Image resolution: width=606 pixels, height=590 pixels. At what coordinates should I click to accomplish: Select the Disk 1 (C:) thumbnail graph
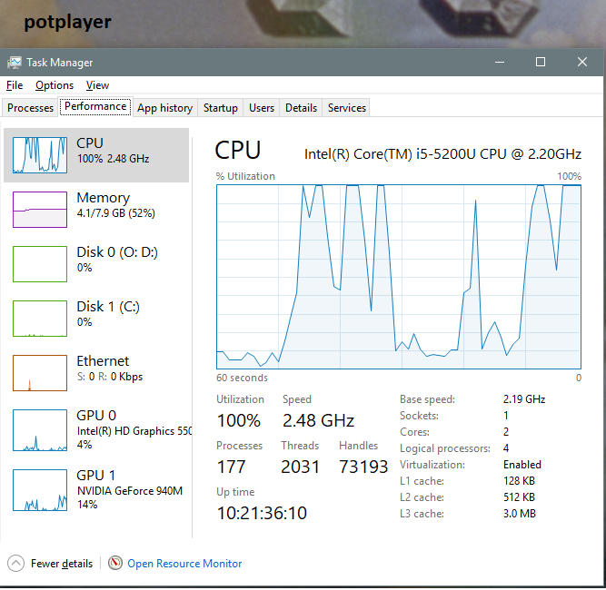point(40,319)
